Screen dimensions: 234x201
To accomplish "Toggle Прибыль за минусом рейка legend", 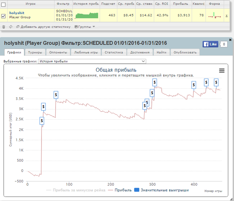I will click(x=76, y=190).
